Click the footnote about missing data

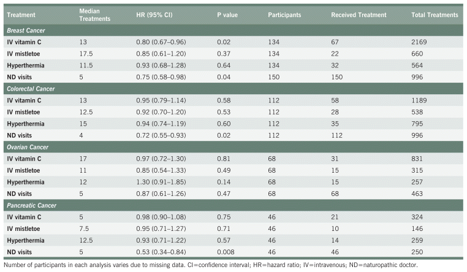pos(211,265)
